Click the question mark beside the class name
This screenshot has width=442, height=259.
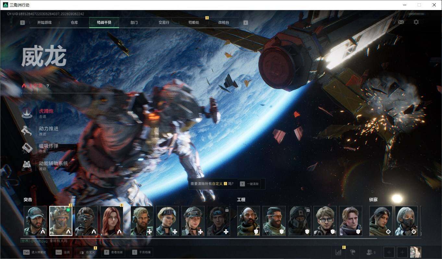(x=48, y=86)
